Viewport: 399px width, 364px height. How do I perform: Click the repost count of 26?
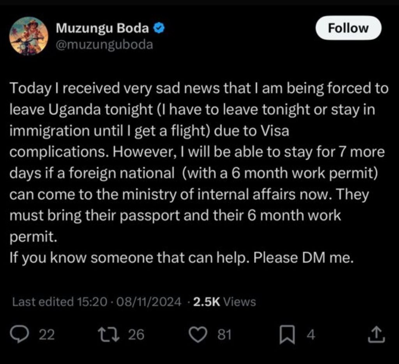click(136, 334)
